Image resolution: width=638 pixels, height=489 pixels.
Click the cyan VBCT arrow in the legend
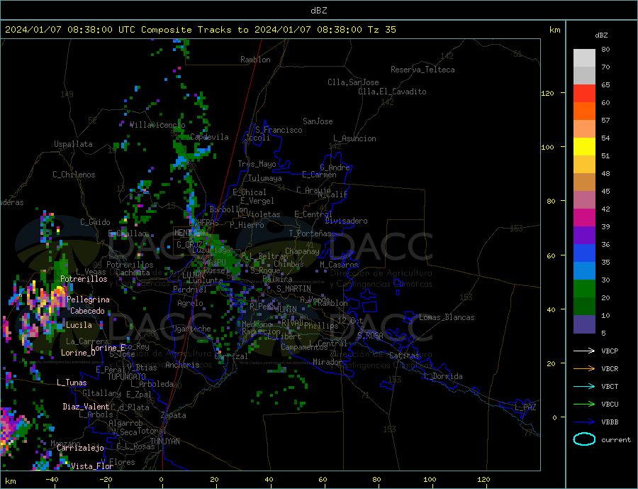pos(584,386)
